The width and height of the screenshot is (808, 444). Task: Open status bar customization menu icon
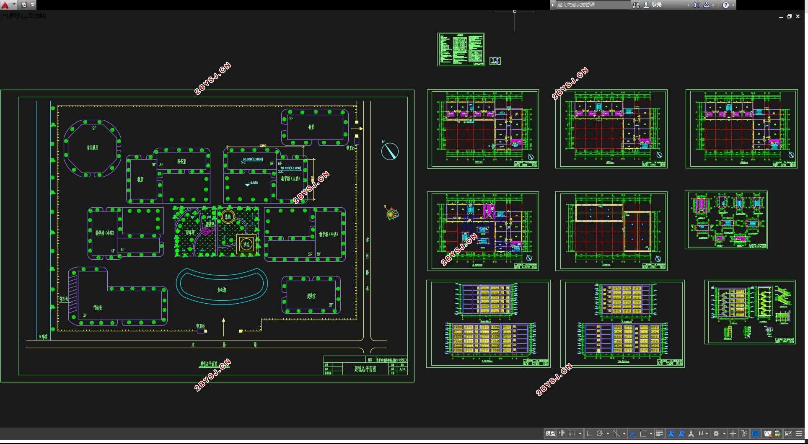(x=799, y=434)
